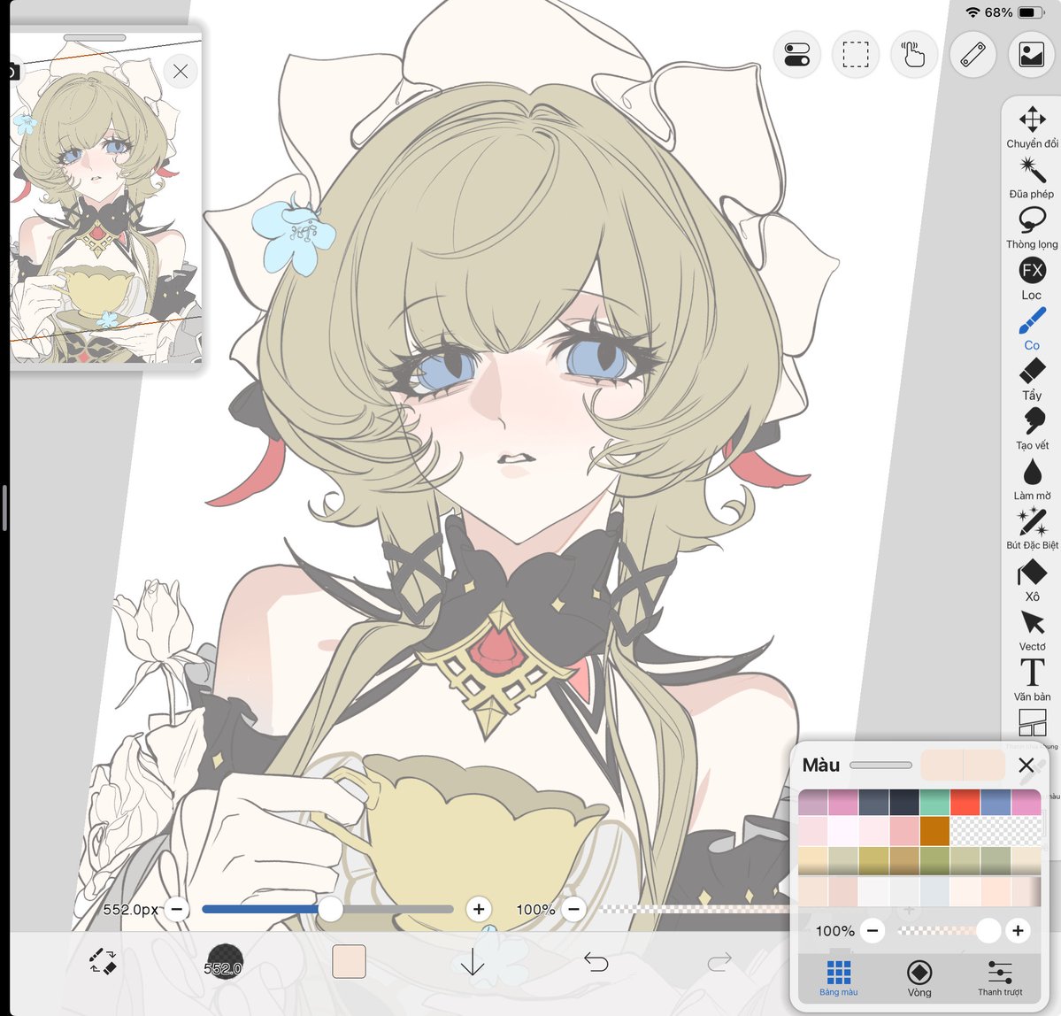
Task: Tap the reference artwork thumbnail
Action: pyautogui.click(x=105, y=203)
